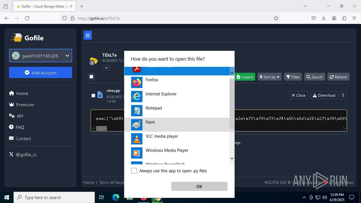Go to Home in Gofile sidebar

[x=19, y=93]
